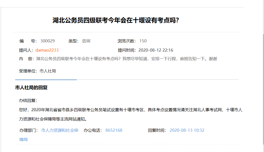264x152 pixels.
Task: Click the accepting unit value 市人社局
Action: pyautogui.click(x=48, y=71)
